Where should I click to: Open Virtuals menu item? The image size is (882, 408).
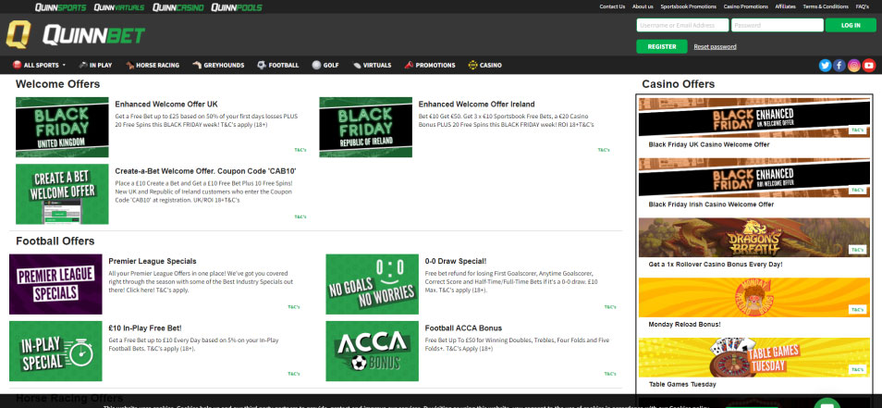(372, 66)
